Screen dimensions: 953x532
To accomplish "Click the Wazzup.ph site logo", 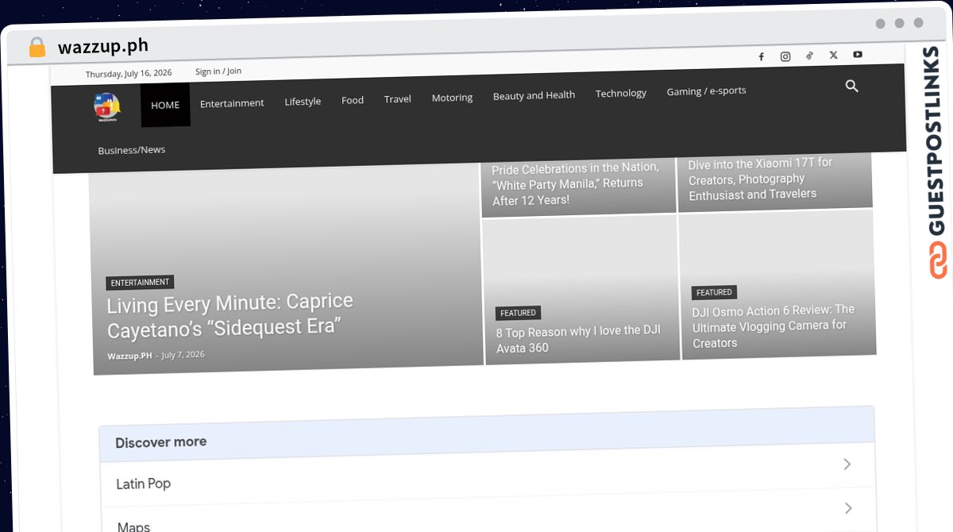I will [106, 107].
